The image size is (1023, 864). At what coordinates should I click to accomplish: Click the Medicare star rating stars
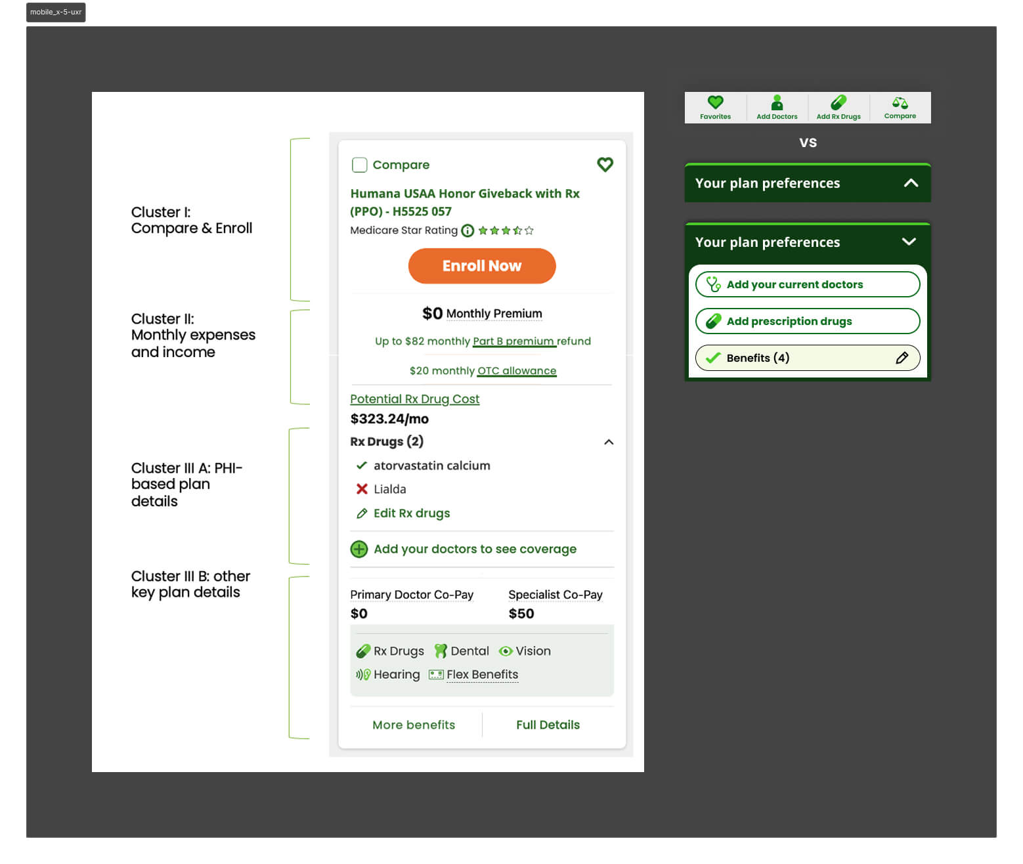point(506,230)
